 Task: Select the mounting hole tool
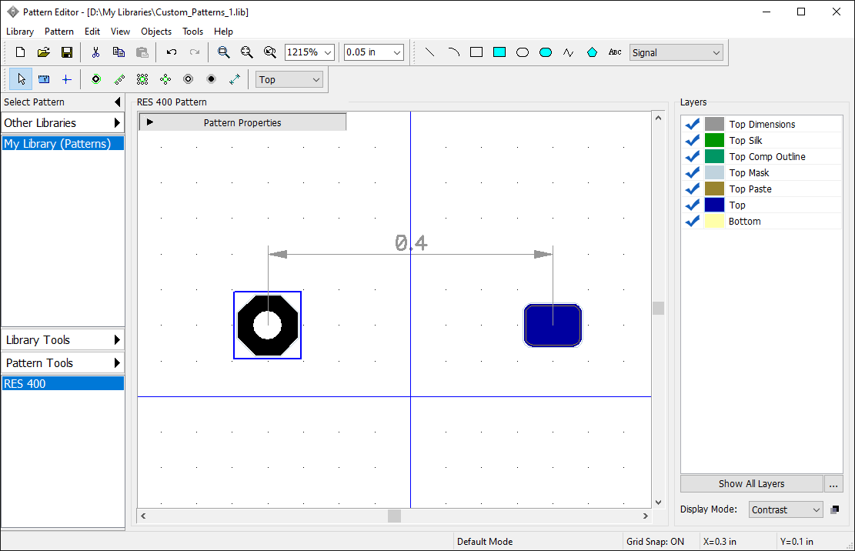coord(188,79)
